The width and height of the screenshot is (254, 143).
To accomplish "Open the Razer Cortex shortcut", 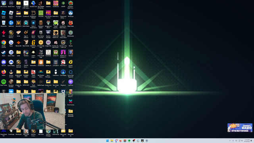I will pyautogui.click(x=4, y=83).
